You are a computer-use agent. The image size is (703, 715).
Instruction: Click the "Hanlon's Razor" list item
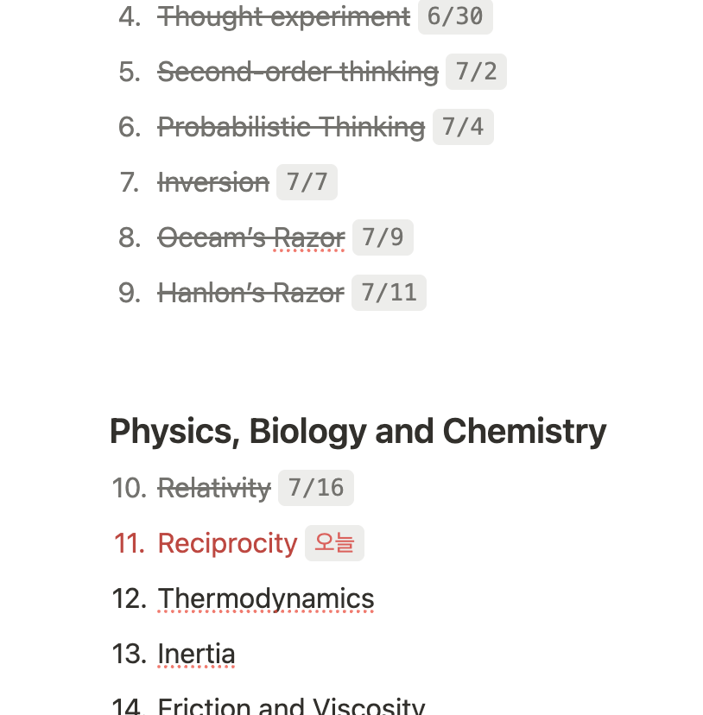[250, 293]
